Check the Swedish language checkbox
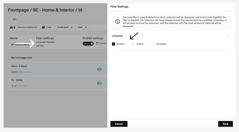This screenshot has width=239, height=132. (114, 44)
